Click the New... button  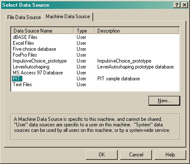164,101
